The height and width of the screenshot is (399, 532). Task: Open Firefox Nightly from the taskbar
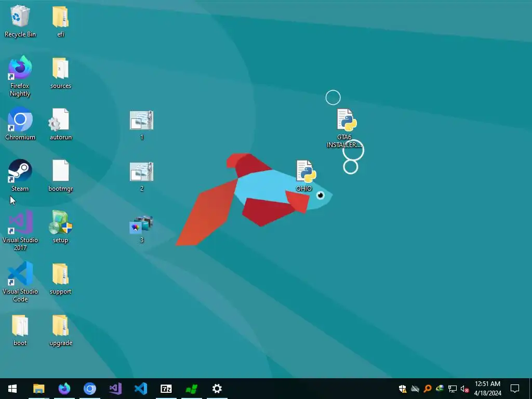(x=64, y=389)
